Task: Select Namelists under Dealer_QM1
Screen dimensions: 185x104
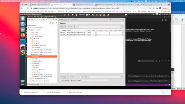Action: (37, 48)
